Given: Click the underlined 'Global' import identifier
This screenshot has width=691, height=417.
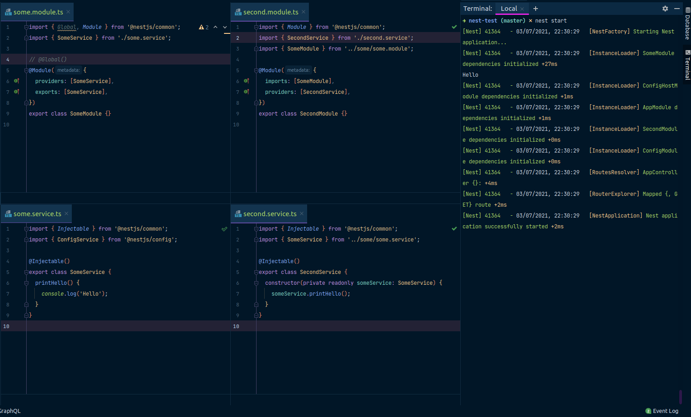Looking at the screenshot, I should coord(67,27).
